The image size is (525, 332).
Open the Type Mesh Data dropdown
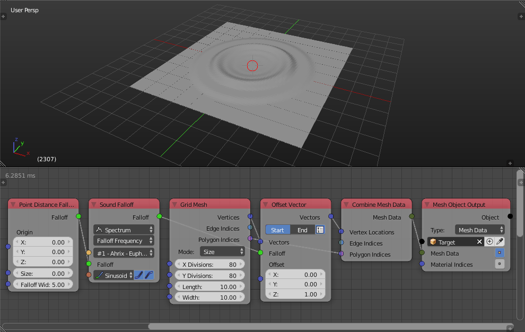[x=479, y=230]
